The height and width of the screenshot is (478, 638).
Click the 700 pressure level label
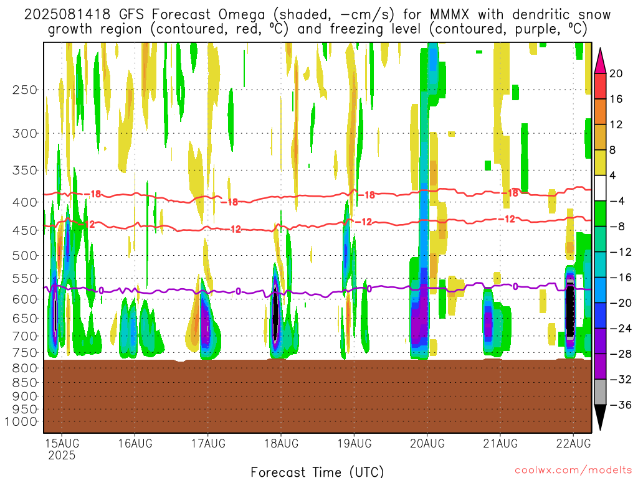pos(25,336)
